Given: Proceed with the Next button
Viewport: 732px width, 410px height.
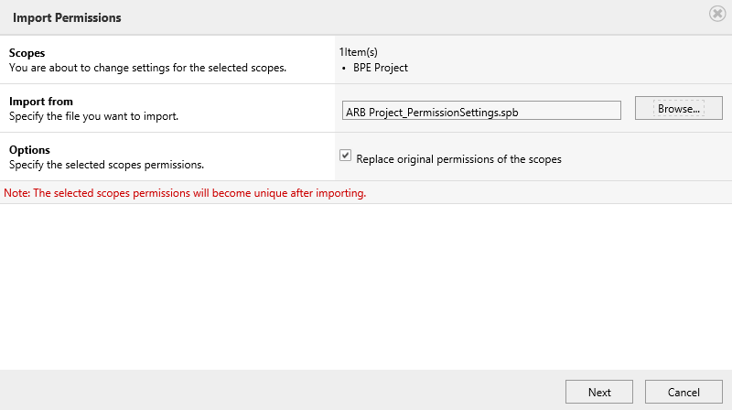Looking at the screenshot, I should [x=599, y=392].
